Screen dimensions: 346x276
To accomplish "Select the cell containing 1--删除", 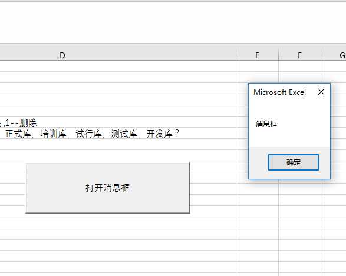I will (118, 122).
